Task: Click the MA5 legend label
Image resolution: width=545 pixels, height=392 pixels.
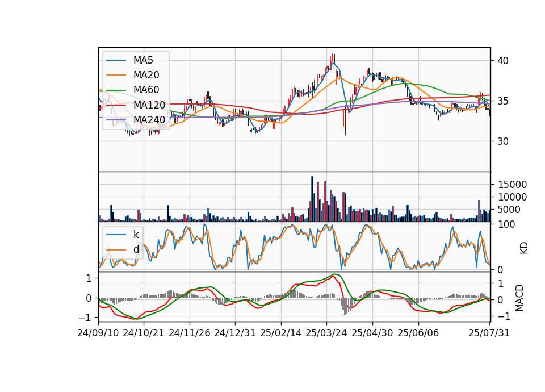Action: [143, 60]
